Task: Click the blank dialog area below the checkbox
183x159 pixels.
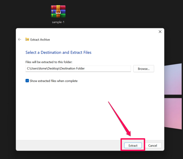Action: click(66, 111)
